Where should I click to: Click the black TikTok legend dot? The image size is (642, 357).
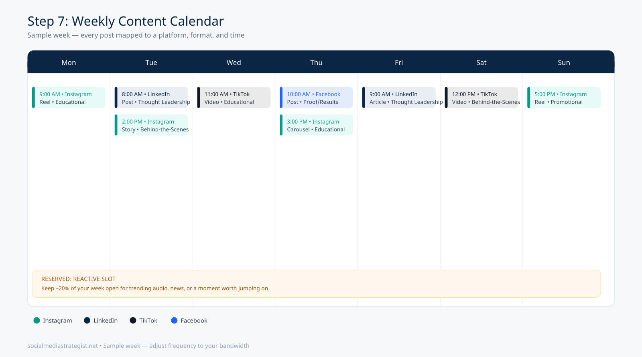[x=133, y=321]
